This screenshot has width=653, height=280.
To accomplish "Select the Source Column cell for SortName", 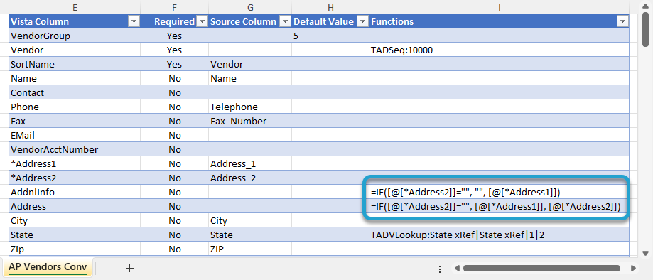I will coord(250,64).
